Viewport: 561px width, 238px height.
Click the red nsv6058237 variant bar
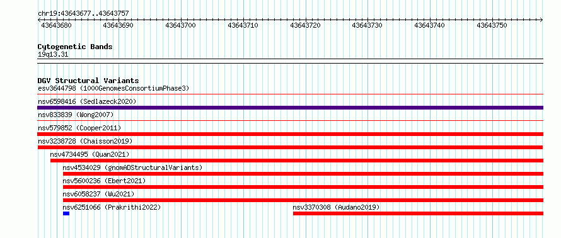tap(303, 200)
